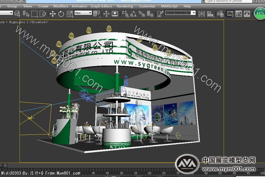Click the green 44% memory ball
The width and height of the screenshot is (265, 177).
tap(260, 13)
